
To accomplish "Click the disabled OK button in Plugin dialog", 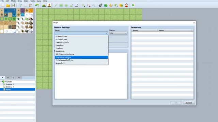I will tap(176, 103).
